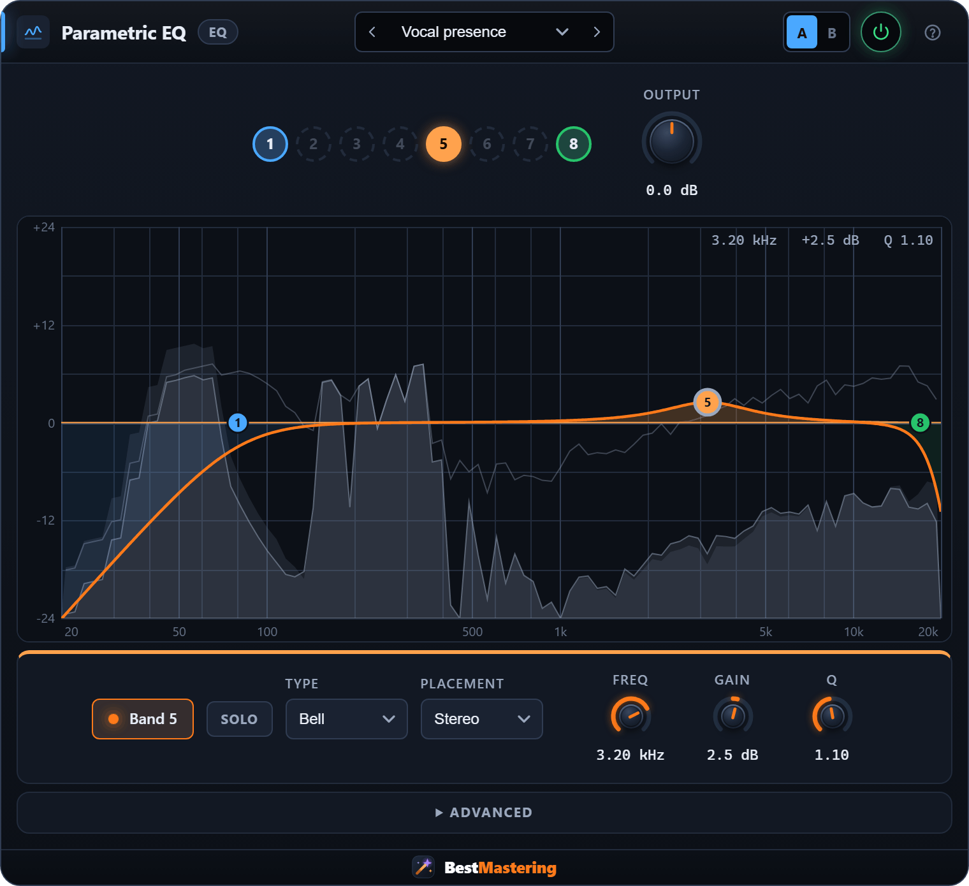Click the Parametric EQ curve logo icon

click(33, 33)
